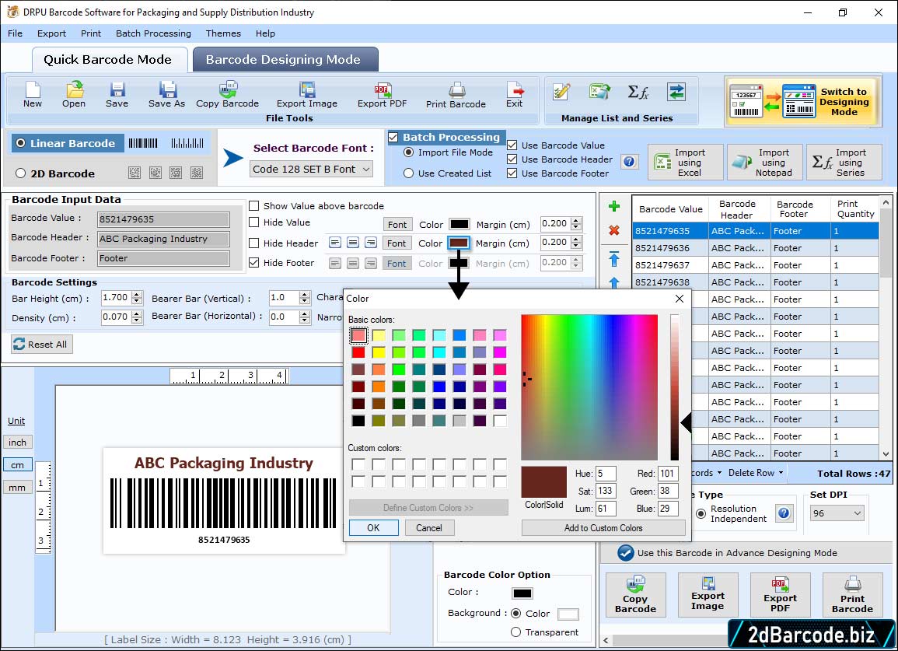This screenshot has height=651, width=898.
Task: Increase Bar Height spinner value
Action: coord(136,294)
